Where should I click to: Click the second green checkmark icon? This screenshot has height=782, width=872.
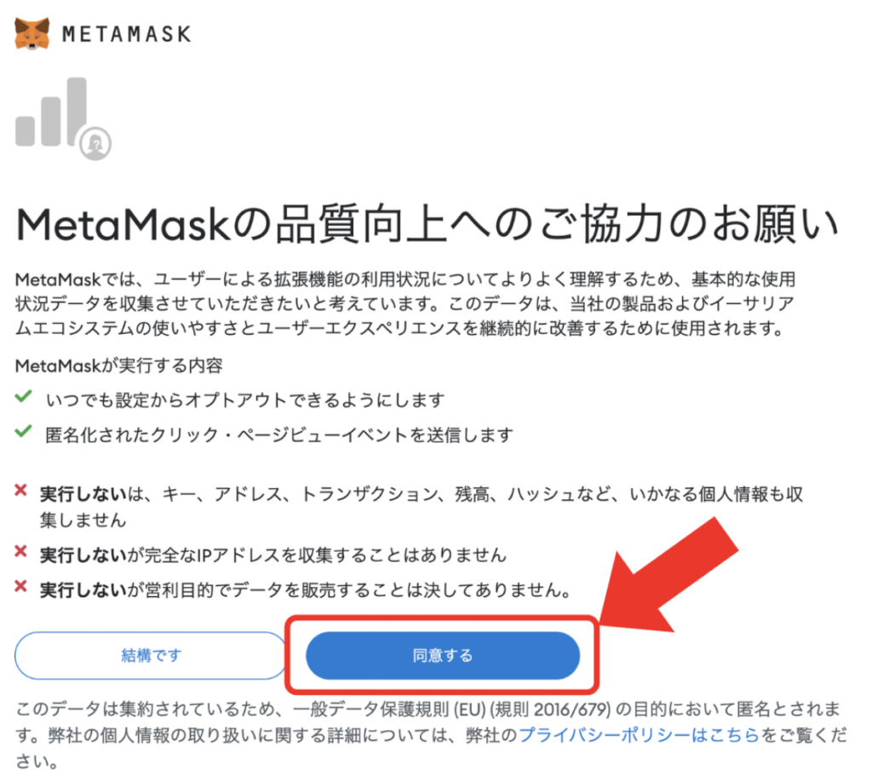click(x=23, y=431)
